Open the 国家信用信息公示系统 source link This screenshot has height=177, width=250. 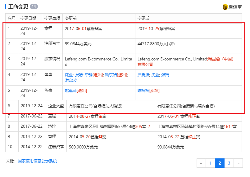(37, 161)
